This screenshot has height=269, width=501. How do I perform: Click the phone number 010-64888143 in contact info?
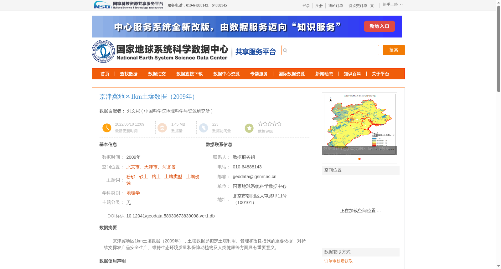[x=247, y=167]
